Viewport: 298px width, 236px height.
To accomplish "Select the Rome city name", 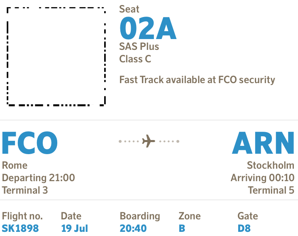I will [x=15, y=165].
